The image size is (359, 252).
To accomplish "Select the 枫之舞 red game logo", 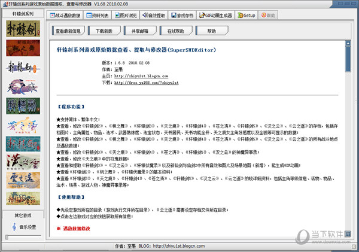I will (x=23, y=48).
